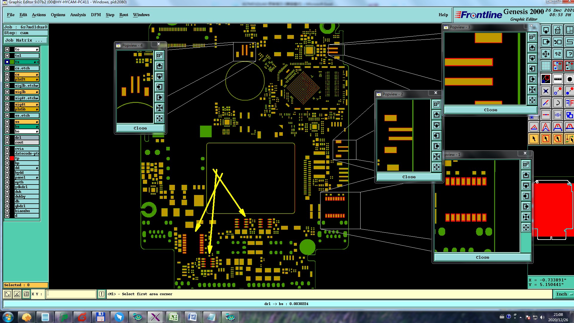Click the pan arrows icon in Popview 4
574x323 pixels.
click(x=159, y=118)
